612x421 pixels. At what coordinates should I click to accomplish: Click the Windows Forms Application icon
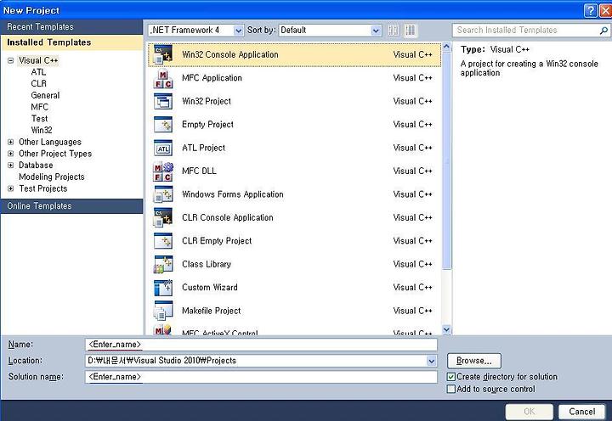(x=163, y=194)
